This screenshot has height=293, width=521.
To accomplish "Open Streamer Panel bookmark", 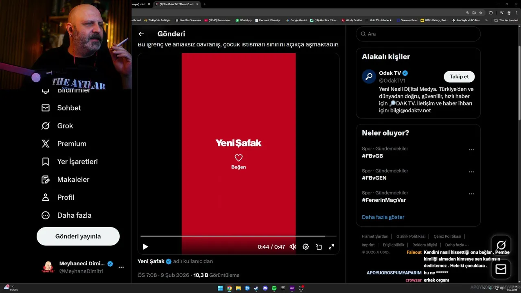I will [407, 20].
